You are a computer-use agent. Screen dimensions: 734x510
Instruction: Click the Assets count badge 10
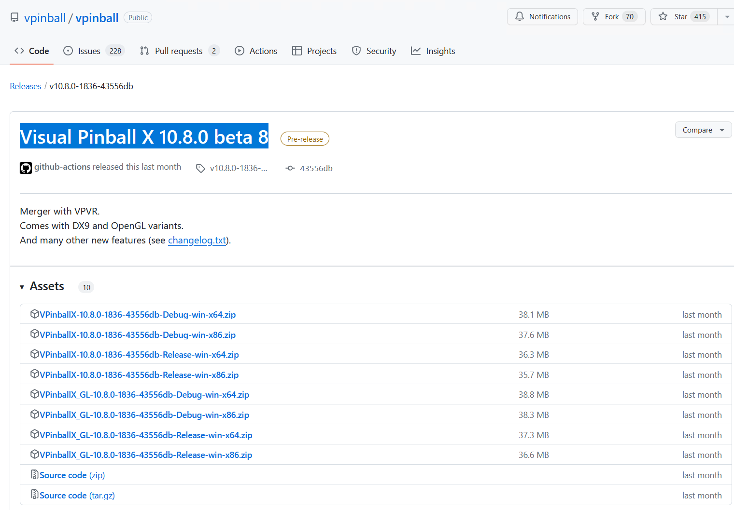coord(86,287)
